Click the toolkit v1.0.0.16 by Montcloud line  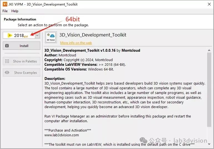[x=92, y=50]
